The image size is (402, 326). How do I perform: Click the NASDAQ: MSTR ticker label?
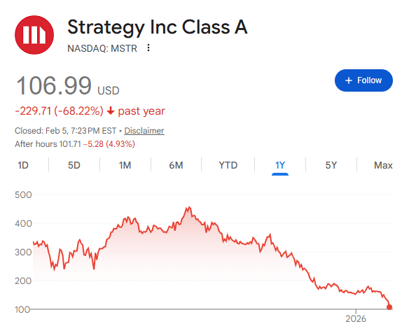pyautogui.click(x=102, y=48)
